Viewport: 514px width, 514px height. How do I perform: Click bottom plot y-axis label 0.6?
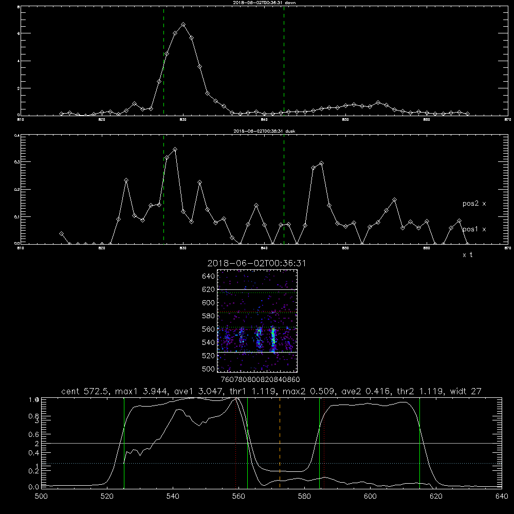click(34, 434)
